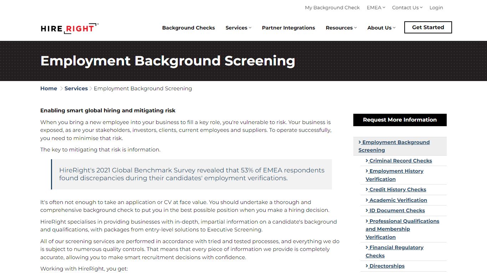The width and height of the screenshot is (487, 273).
Task: Open Academic Verification sidebar link
Action: tap(396, 200)
